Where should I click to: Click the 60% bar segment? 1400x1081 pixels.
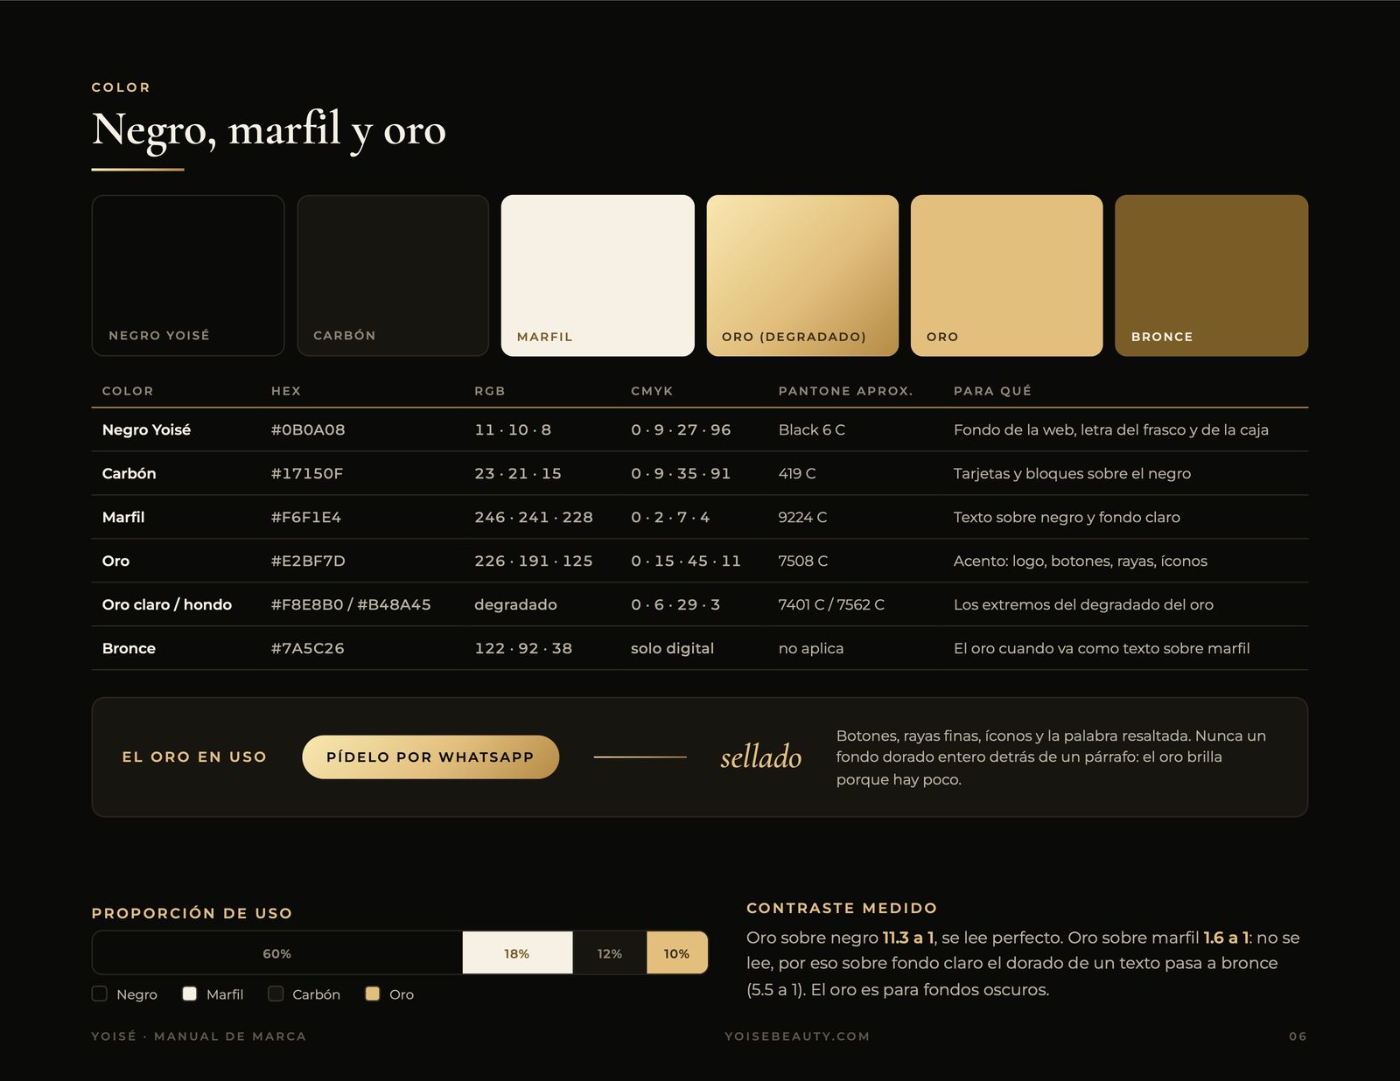tap(277, 953)
